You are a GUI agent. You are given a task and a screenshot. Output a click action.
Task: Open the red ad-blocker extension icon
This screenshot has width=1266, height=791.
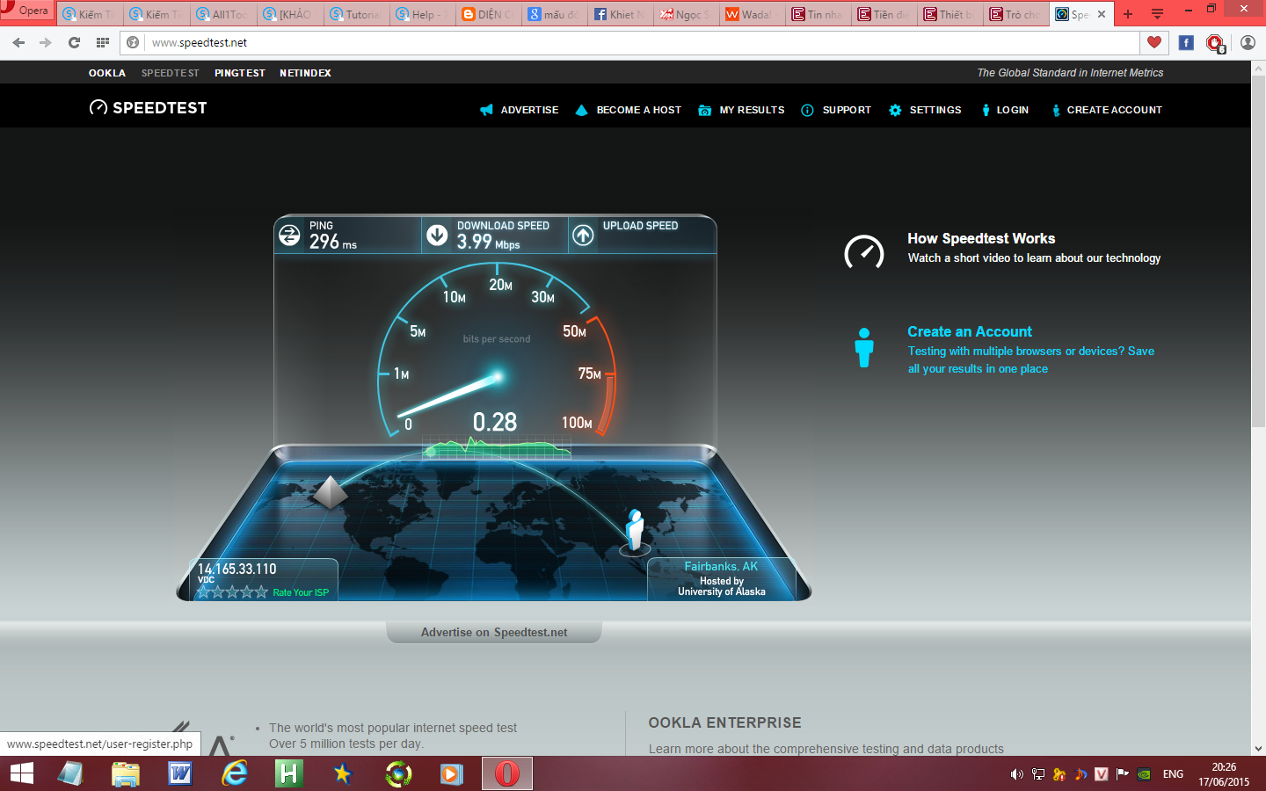pyautogui.click(x=1216, y=43)
